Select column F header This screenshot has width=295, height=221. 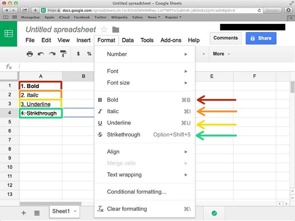point(254,76)
